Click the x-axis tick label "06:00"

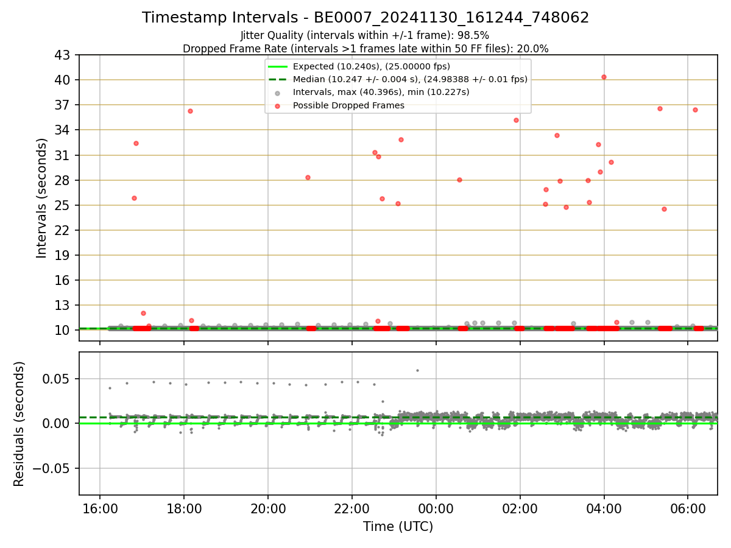click(x=688, y=508)
